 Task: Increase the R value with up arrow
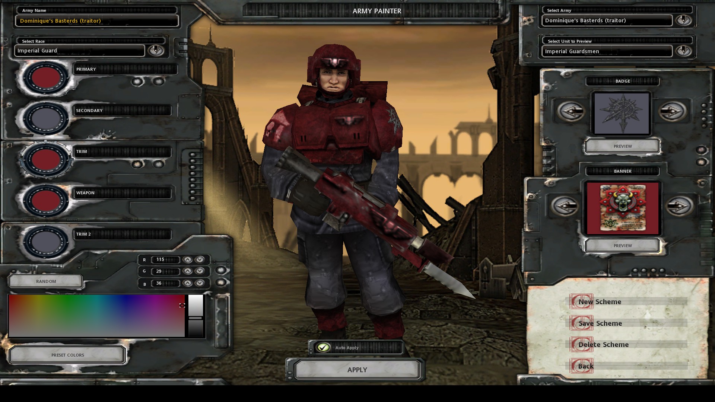click(188, 259)
